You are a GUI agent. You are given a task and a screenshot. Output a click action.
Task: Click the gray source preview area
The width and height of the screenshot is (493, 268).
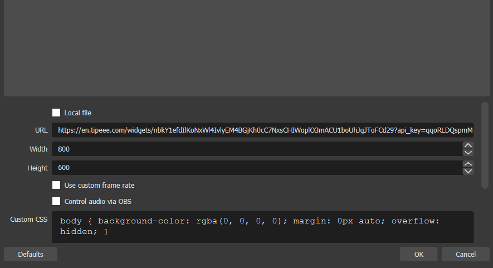(246, 47)
